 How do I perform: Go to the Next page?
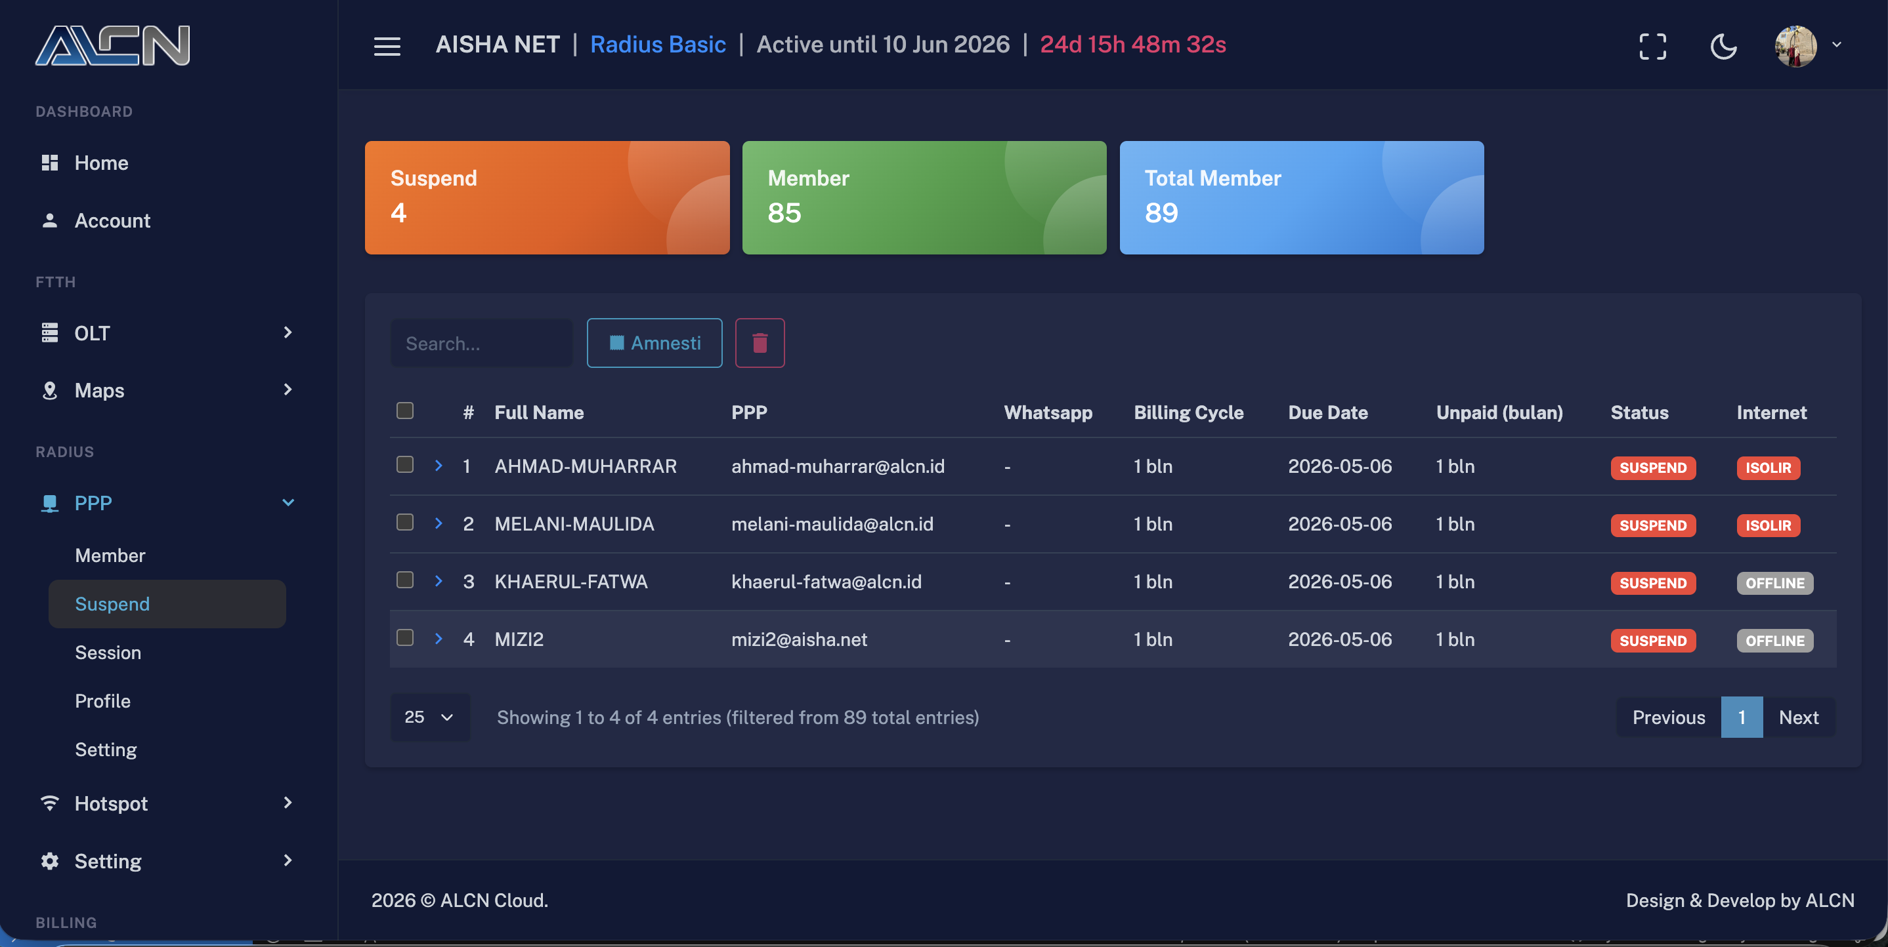pos(1799,717)
